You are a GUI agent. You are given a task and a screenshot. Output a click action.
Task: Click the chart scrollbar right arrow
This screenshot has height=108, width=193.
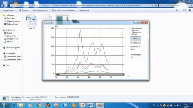(x=123, y=74)
